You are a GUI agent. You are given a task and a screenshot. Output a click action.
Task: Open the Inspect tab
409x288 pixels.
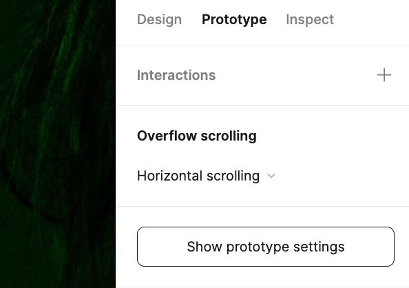pos(310,19)
